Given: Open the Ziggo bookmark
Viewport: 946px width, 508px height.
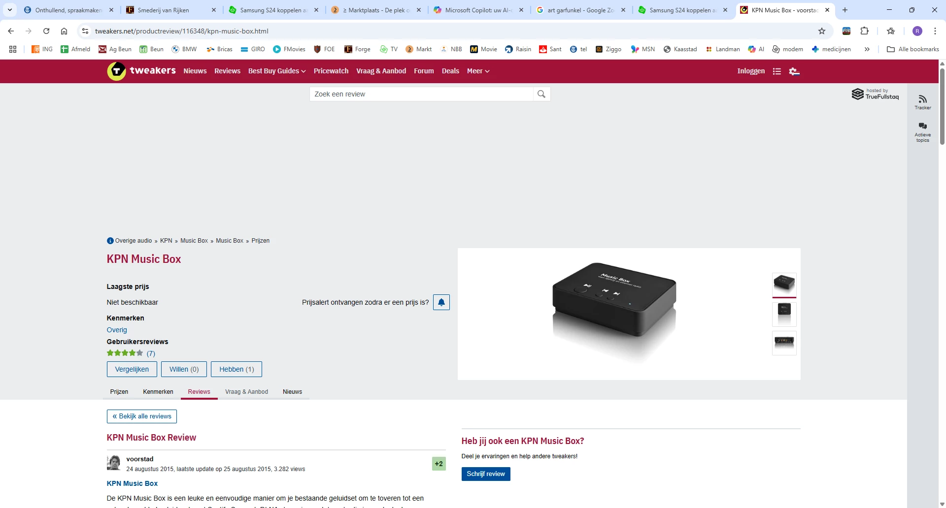Looking at the screenshot, I should 608,49.
